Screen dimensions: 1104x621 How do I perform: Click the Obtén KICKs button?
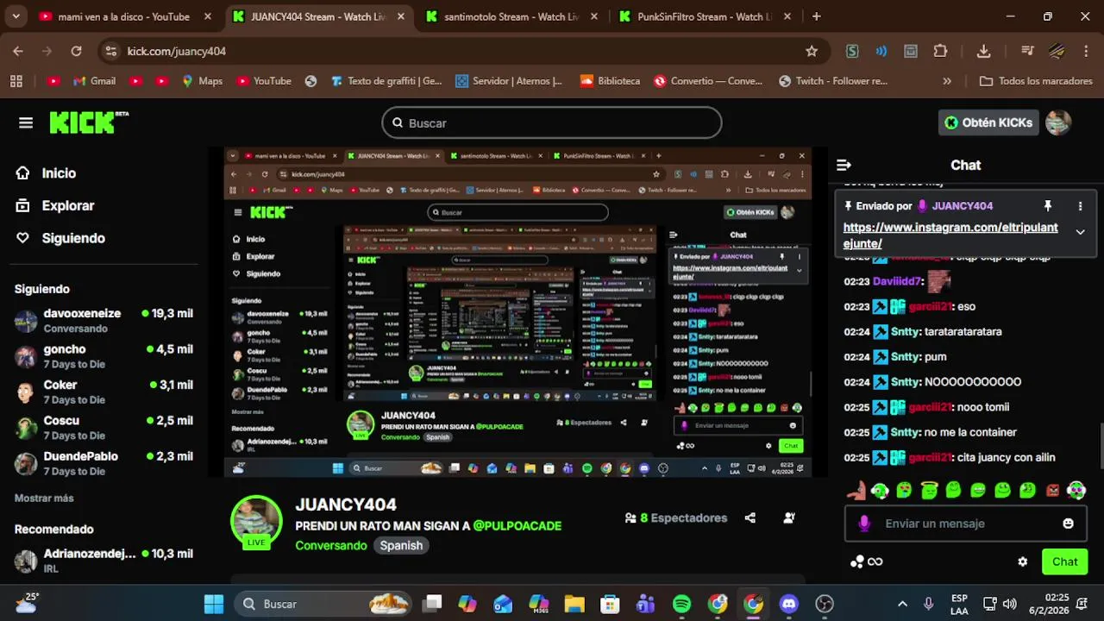(x=988, y=122)
